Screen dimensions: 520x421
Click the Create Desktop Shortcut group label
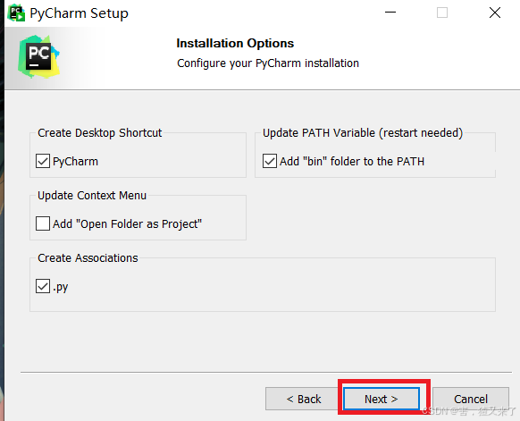coord(100,132)
